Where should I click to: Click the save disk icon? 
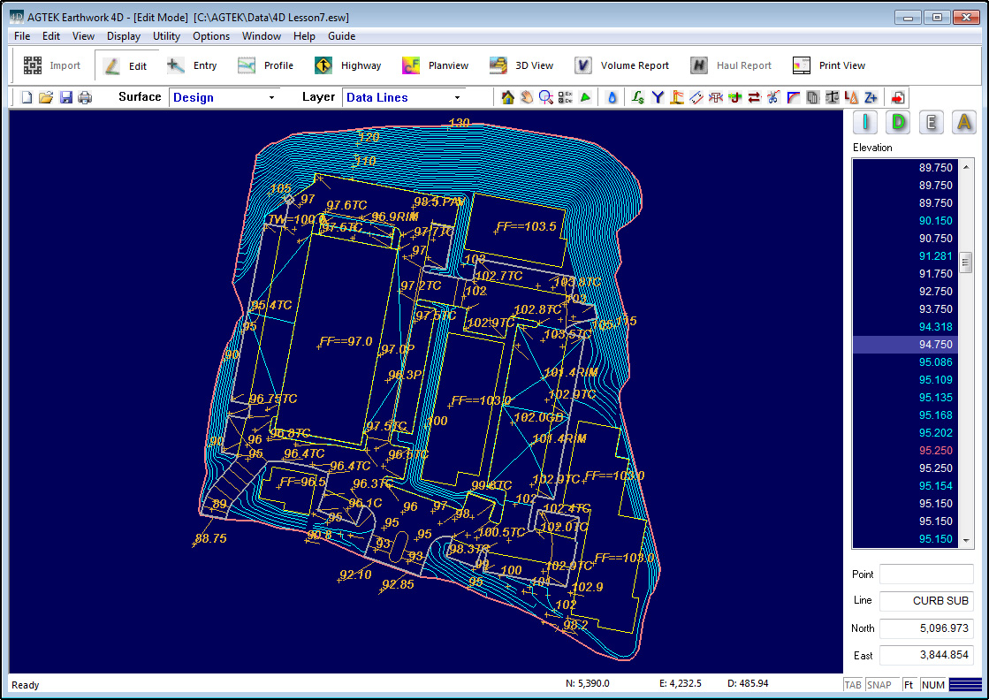point(66,97)
